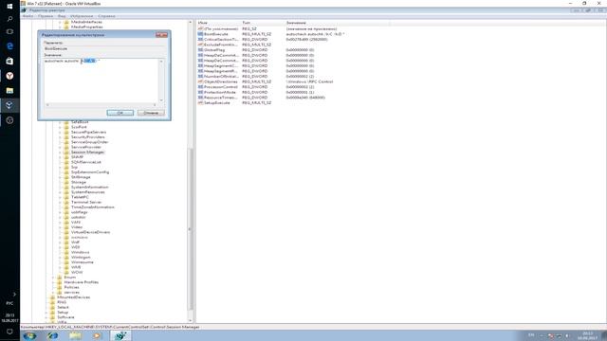The height and width of the screenshot is (341, 607).
Task: Open the file explorer in the guest taskbar
Action: [75, 335]
